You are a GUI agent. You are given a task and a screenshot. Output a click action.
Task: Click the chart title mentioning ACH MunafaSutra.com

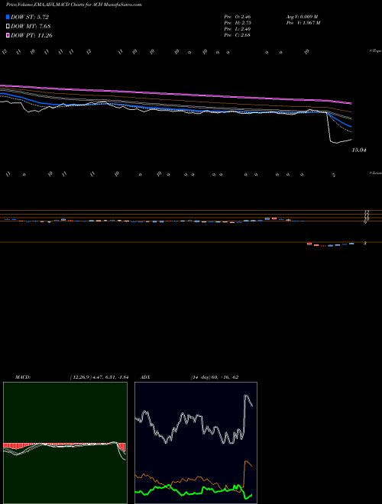pyautogui.click(x=74, y=5)
